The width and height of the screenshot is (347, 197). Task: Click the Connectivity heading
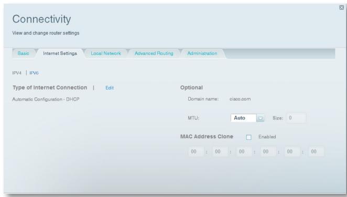[x=41, y=19]
